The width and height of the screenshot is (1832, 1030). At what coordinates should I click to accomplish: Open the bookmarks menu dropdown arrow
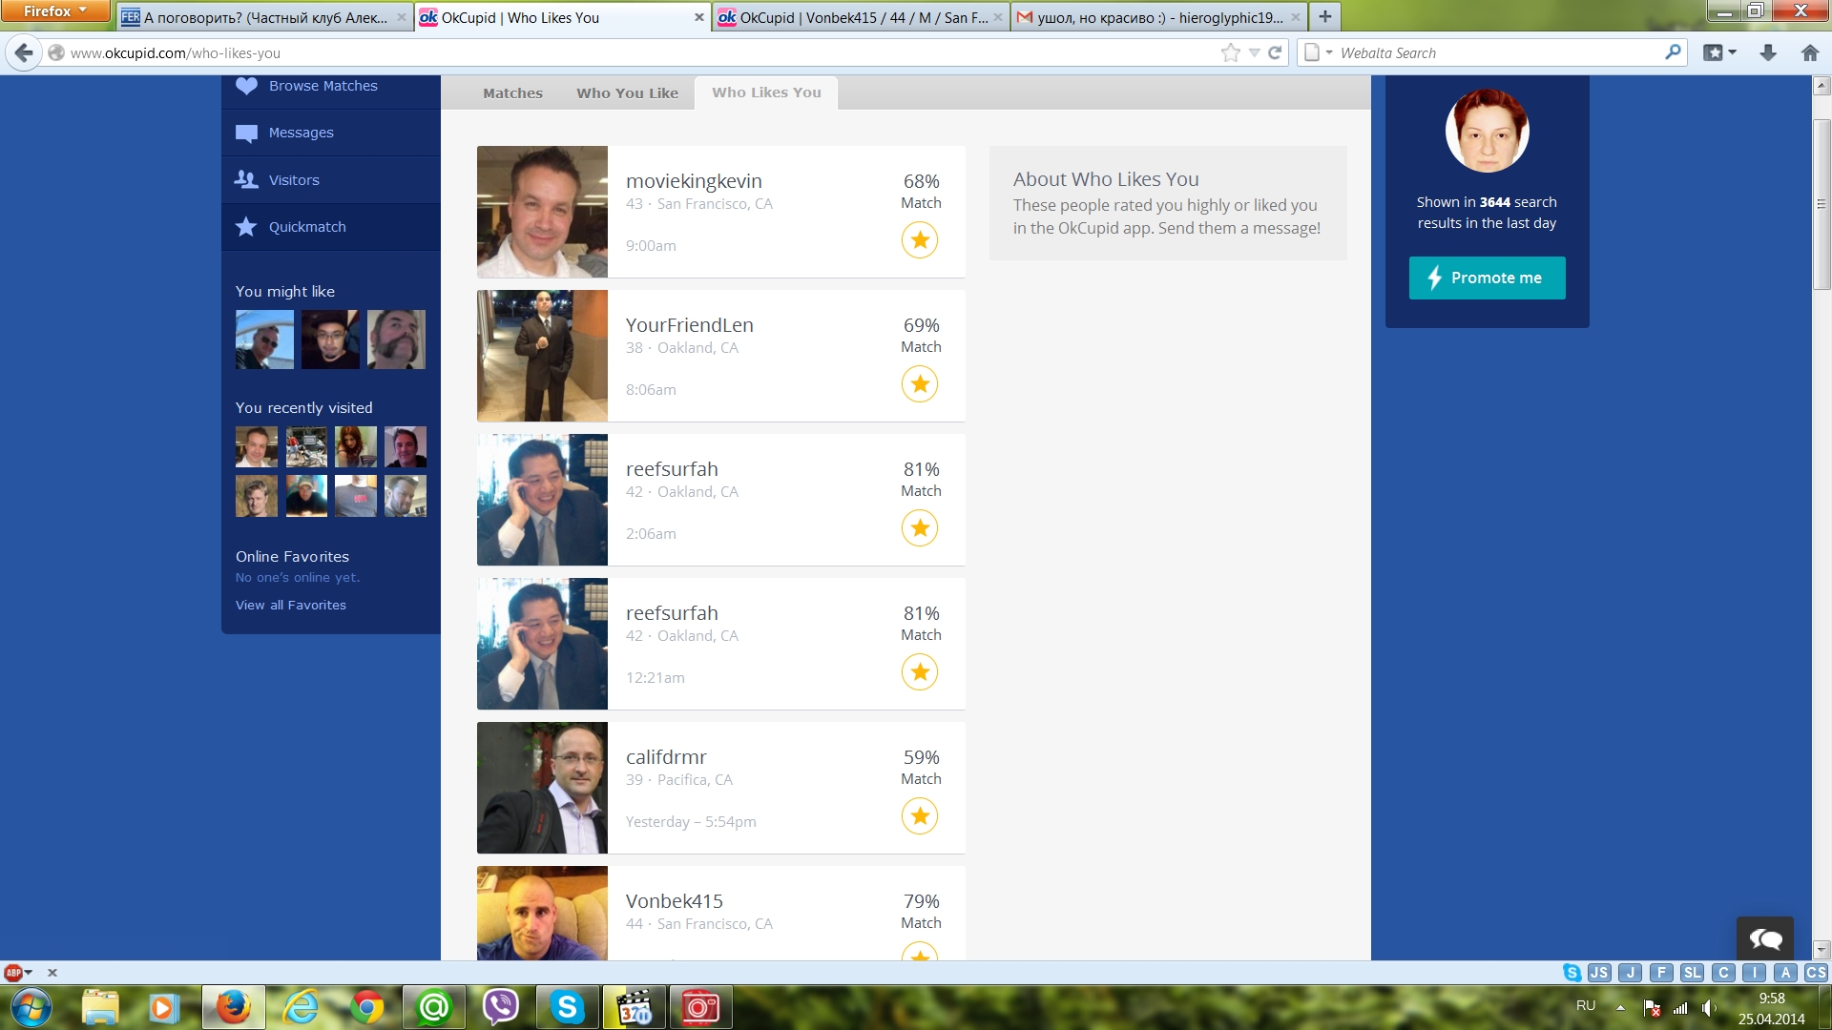click(1732, 53)
